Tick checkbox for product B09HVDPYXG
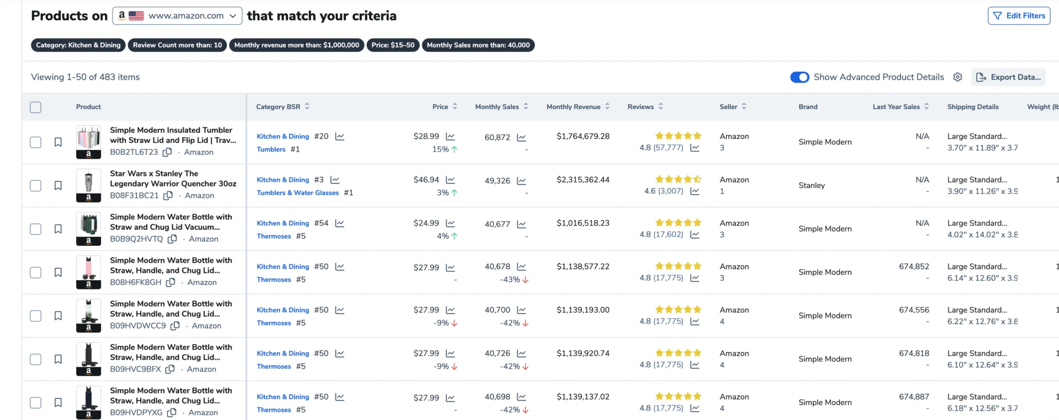This screenshot has height=420, width=1059. 36,403
